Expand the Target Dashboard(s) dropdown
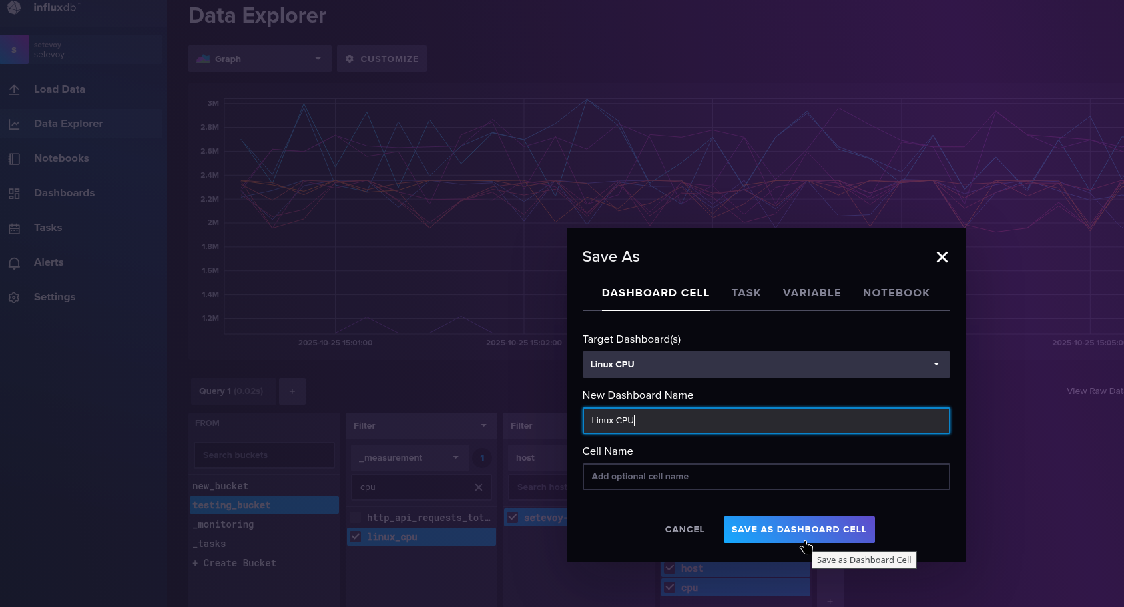The height and width of the screenshot is (607, 1124). (766, 365)
